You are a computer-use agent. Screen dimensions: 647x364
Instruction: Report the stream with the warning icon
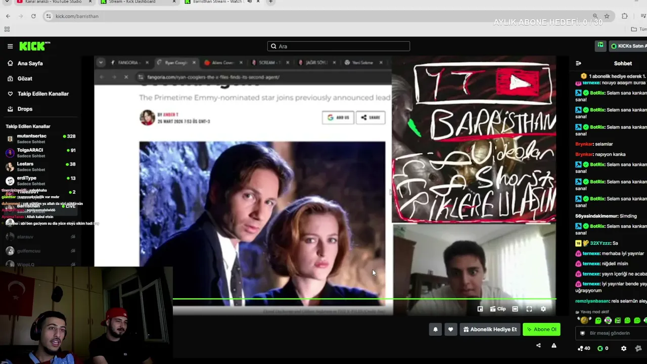coord(554,346)
